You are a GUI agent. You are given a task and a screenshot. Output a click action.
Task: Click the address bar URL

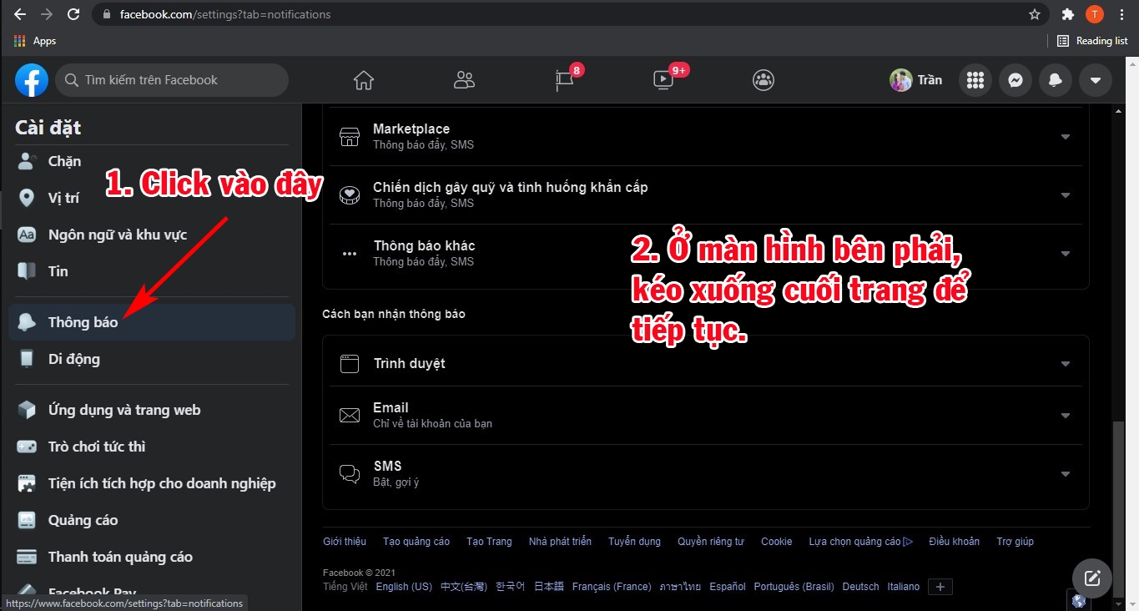tap(225, 14)
